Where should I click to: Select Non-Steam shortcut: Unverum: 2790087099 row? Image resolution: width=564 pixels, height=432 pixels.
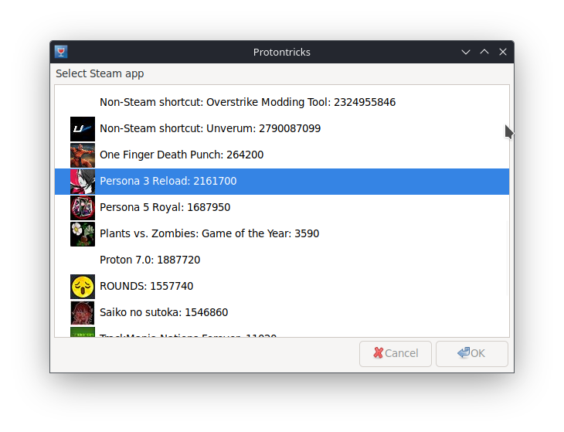click(282, 129)
